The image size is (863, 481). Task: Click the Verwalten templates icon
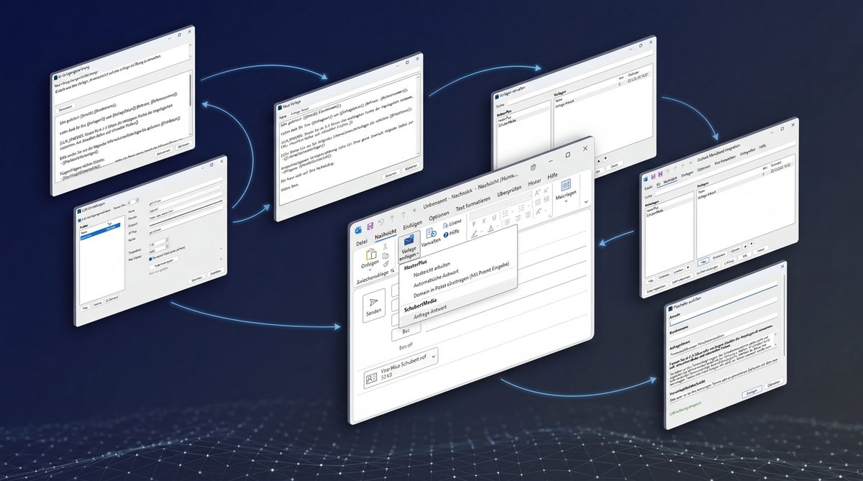pos(430,234)
